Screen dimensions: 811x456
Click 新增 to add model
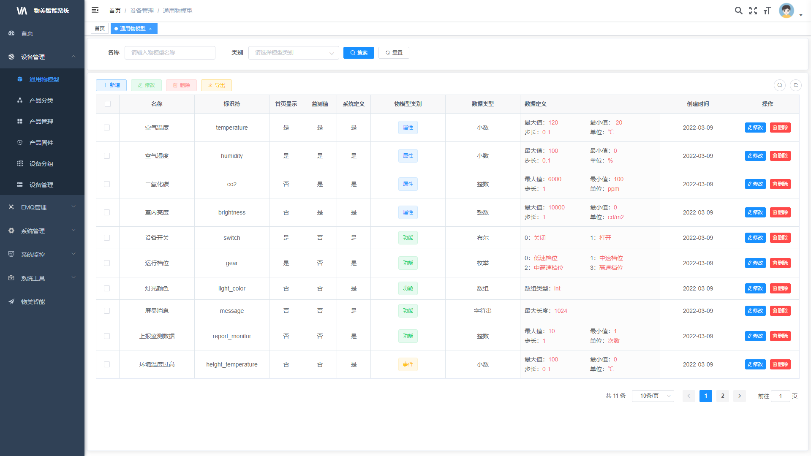111,85
